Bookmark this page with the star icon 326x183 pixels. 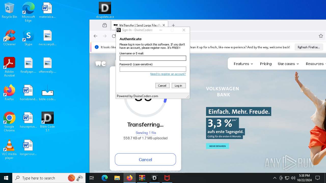coord(321,36)
